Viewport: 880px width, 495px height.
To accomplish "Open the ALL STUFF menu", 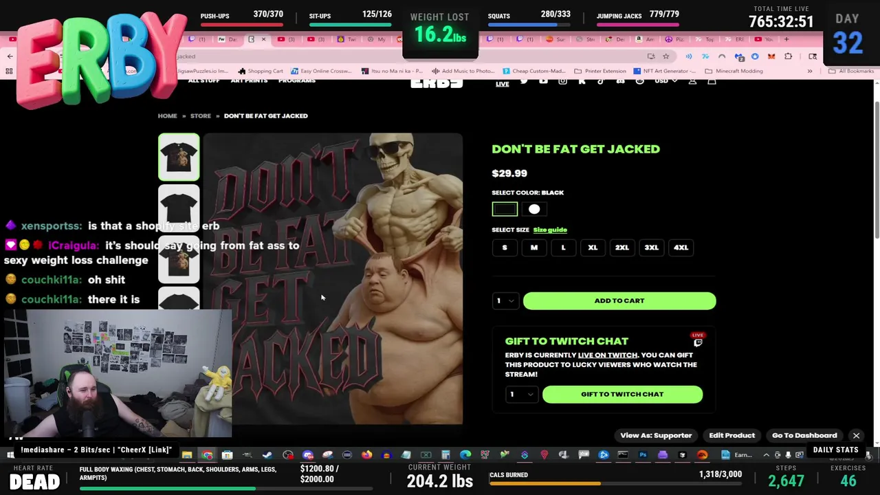I will pos(203,81).
